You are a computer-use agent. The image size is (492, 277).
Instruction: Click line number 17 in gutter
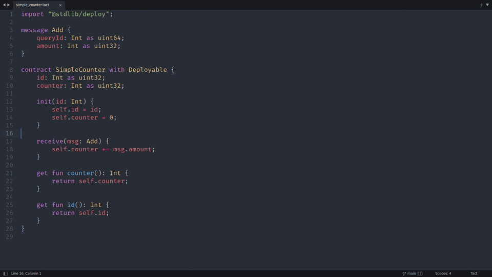(9, 142)
